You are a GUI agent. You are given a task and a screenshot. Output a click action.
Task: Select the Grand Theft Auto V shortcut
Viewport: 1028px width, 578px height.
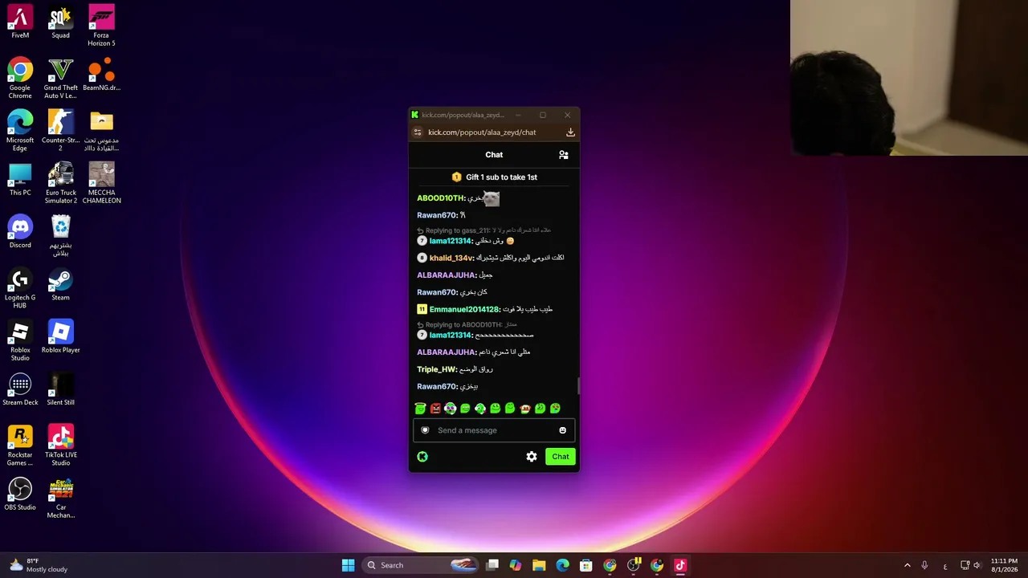[x=60, y=78]
